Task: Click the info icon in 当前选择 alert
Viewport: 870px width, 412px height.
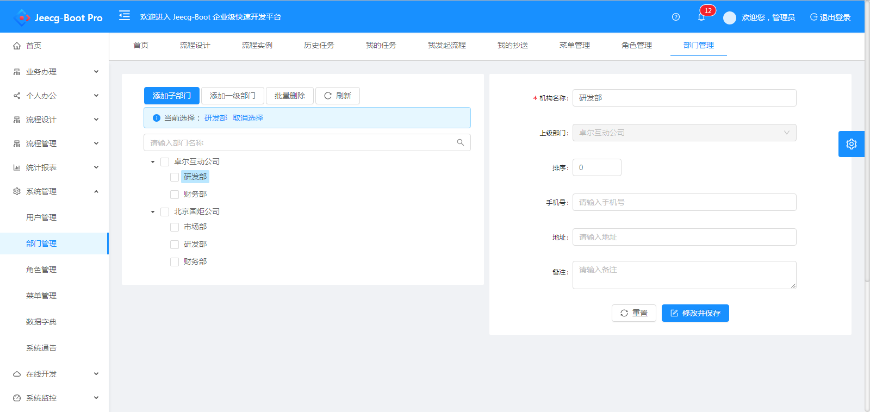Action: click(x=157, y=118)
